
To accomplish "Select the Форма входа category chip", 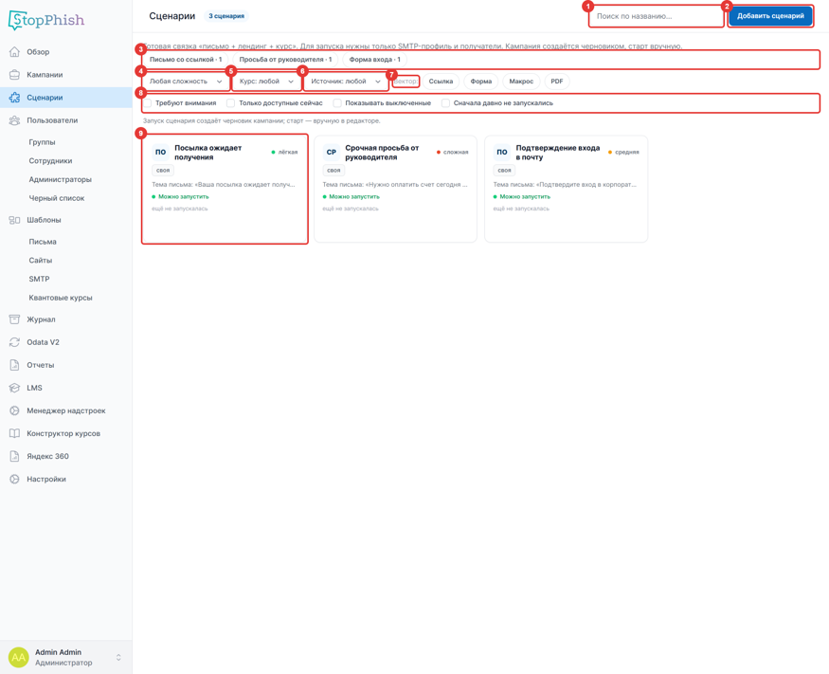I will (375, 60).
